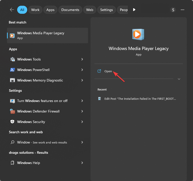
Task: Click the Windows Media Player Legacy best match
Action: [x=48, y=35]
